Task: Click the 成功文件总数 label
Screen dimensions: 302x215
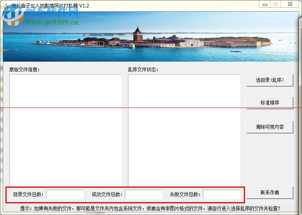Action: point(107,194)
